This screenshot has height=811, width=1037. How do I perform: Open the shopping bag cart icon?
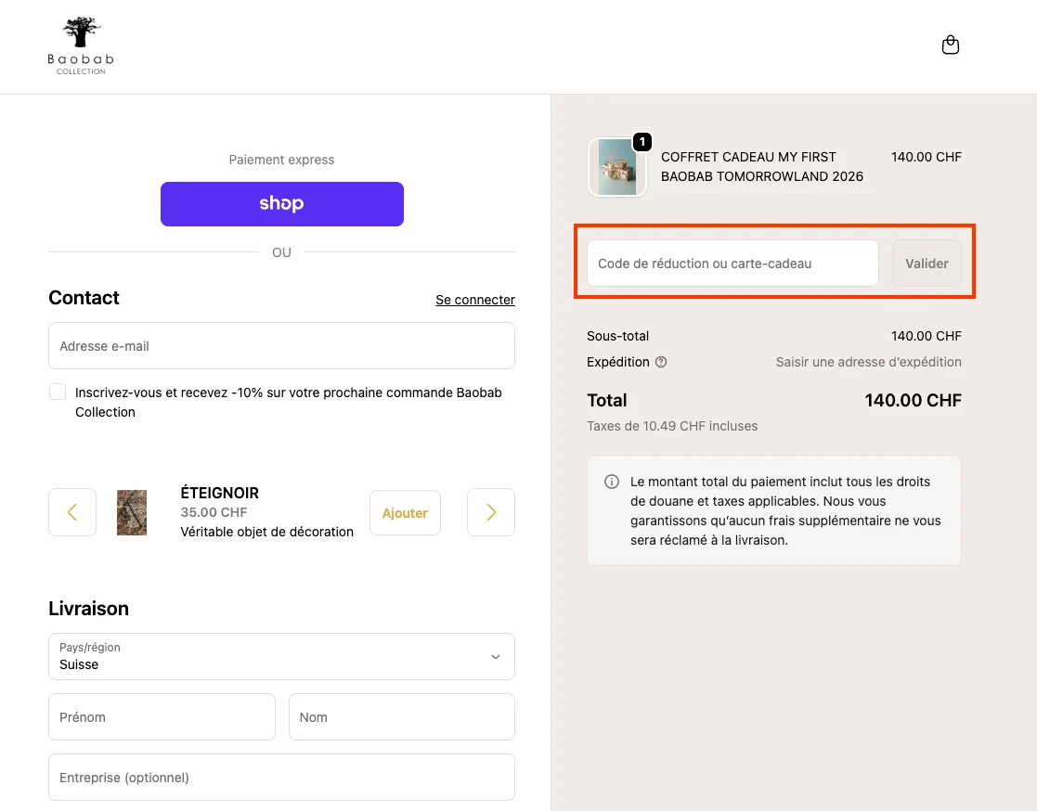pos(950,45)
